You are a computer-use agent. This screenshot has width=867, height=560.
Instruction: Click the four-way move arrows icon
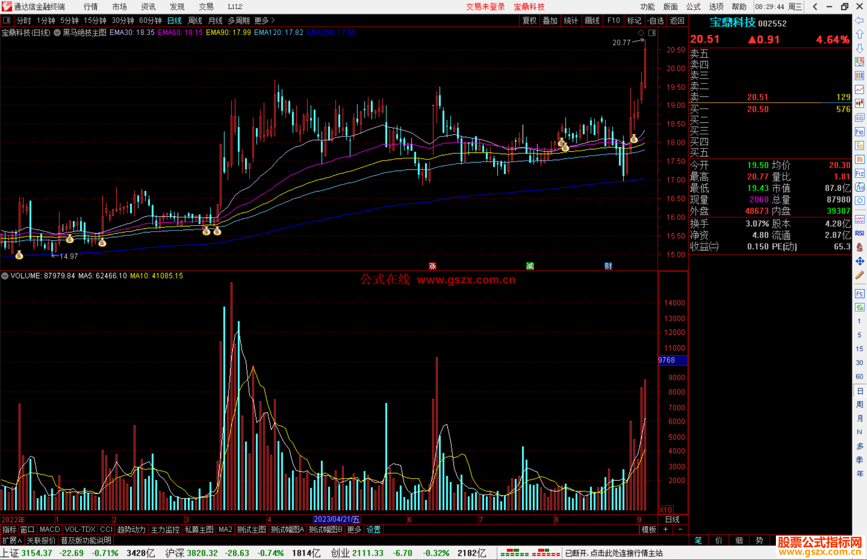859,261
